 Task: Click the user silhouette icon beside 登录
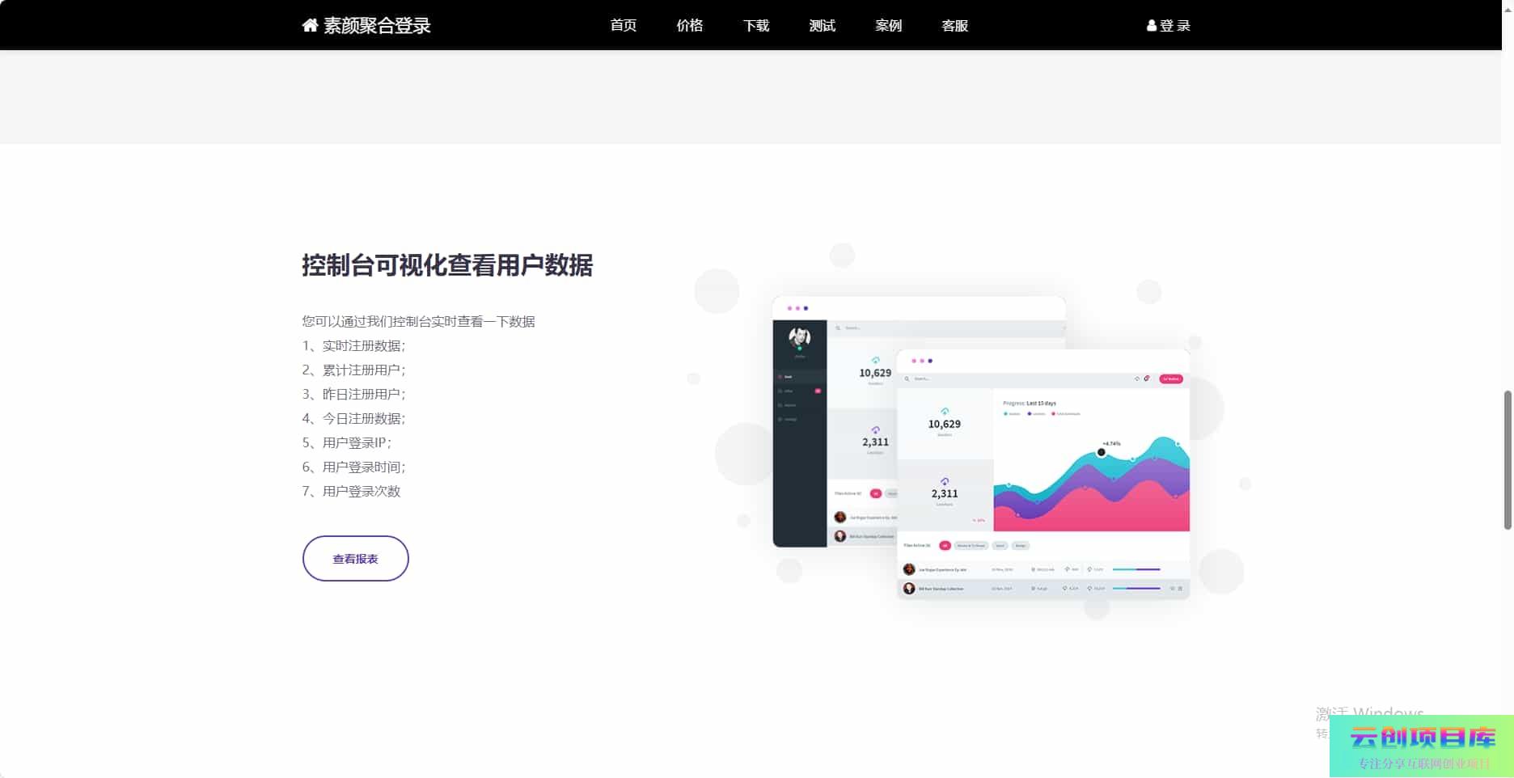(x=1151, y=26)
